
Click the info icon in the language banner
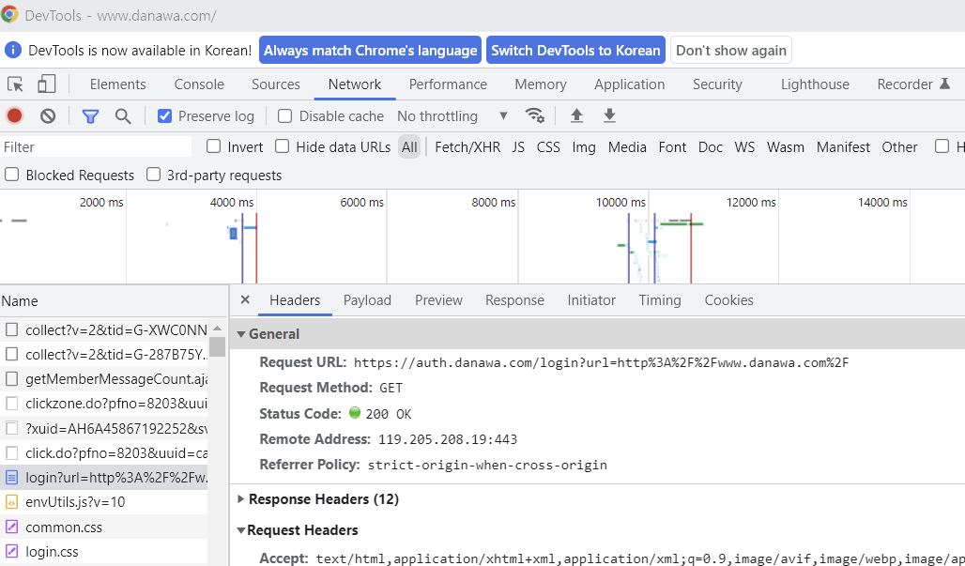tap(13, 51)
